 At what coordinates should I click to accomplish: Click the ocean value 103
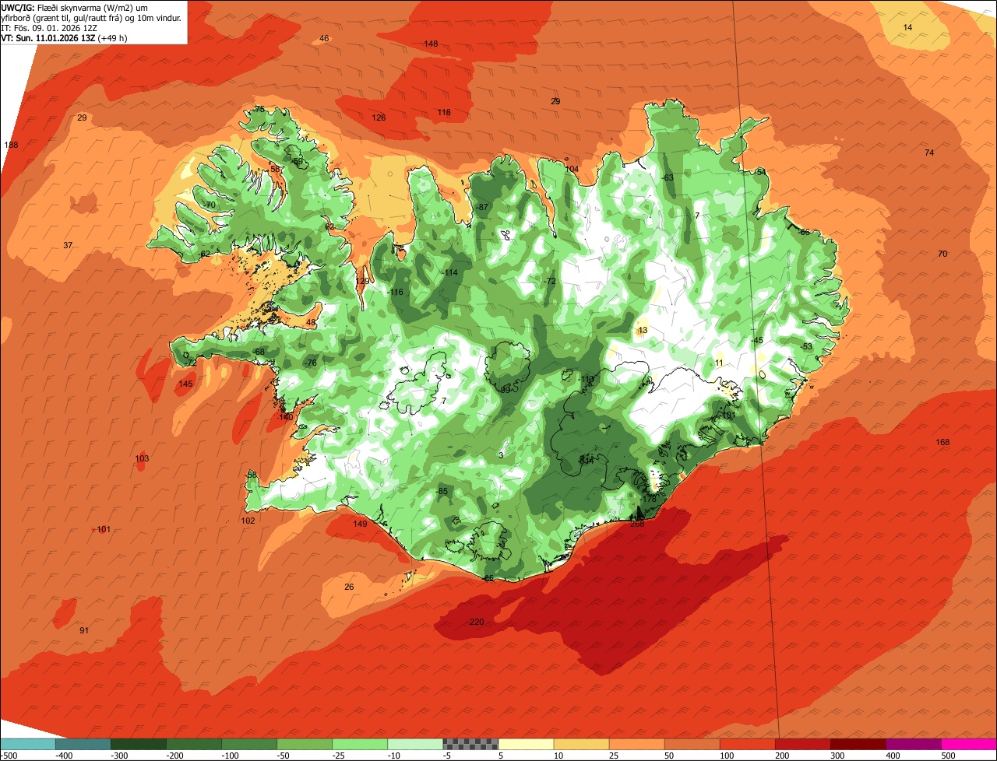(x=142, y=458)
